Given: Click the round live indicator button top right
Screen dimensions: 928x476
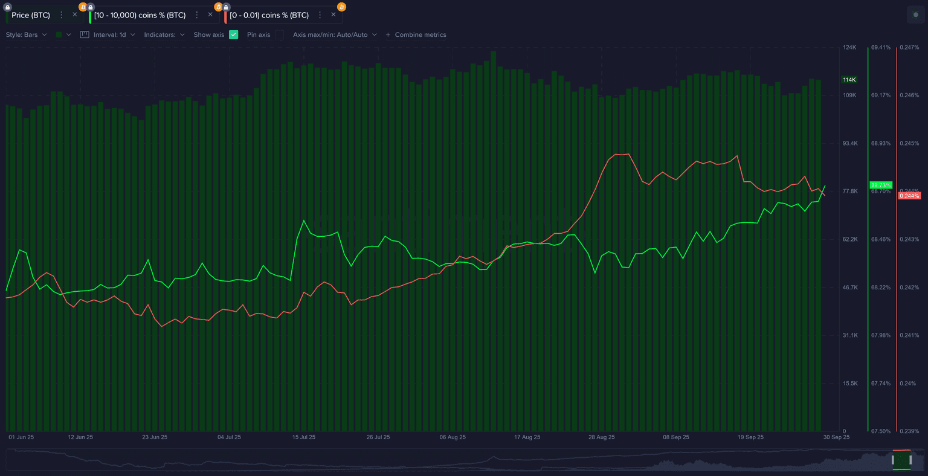Looking at the screenshot, I should [915, 15].
